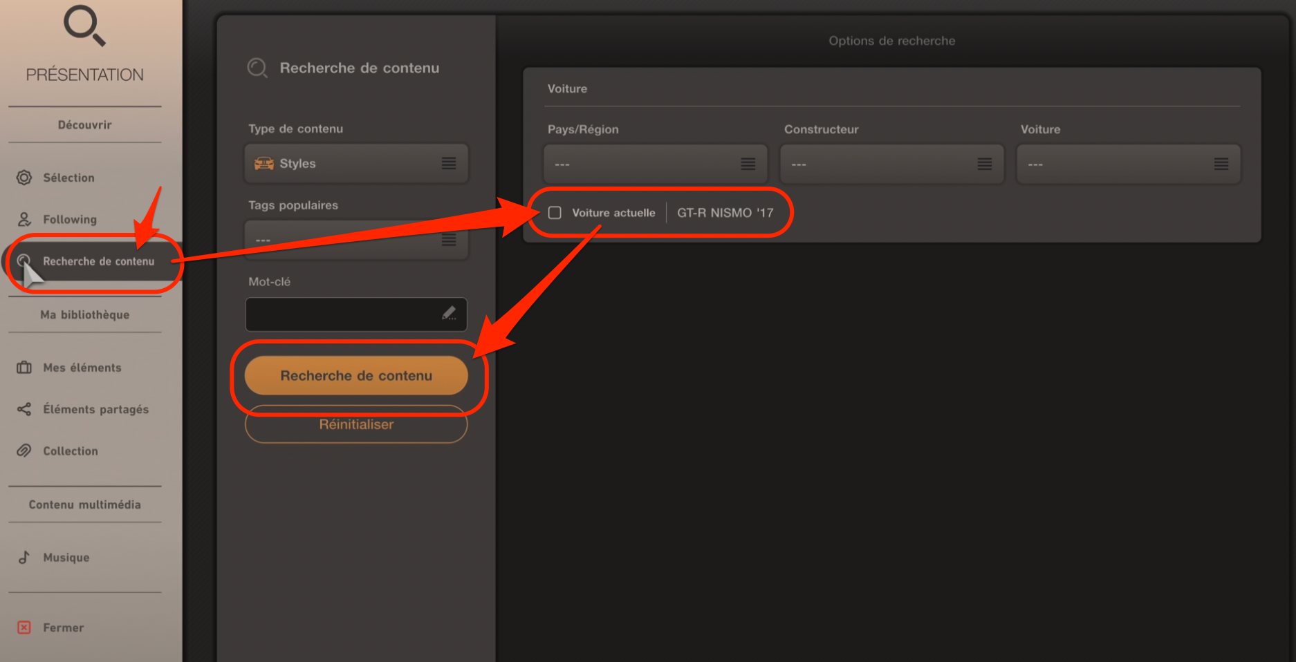1296x662 pixels.
Task: Click the pencil icon in Mot-clé field
Action: [x=449, y=314]
